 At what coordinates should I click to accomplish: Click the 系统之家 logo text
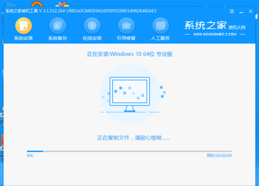[x=206, y=25]
